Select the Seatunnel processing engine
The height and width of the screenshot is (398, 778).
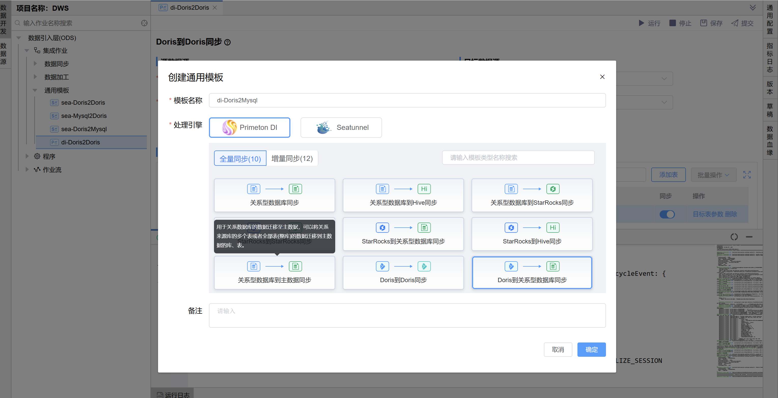pos(341,128)
